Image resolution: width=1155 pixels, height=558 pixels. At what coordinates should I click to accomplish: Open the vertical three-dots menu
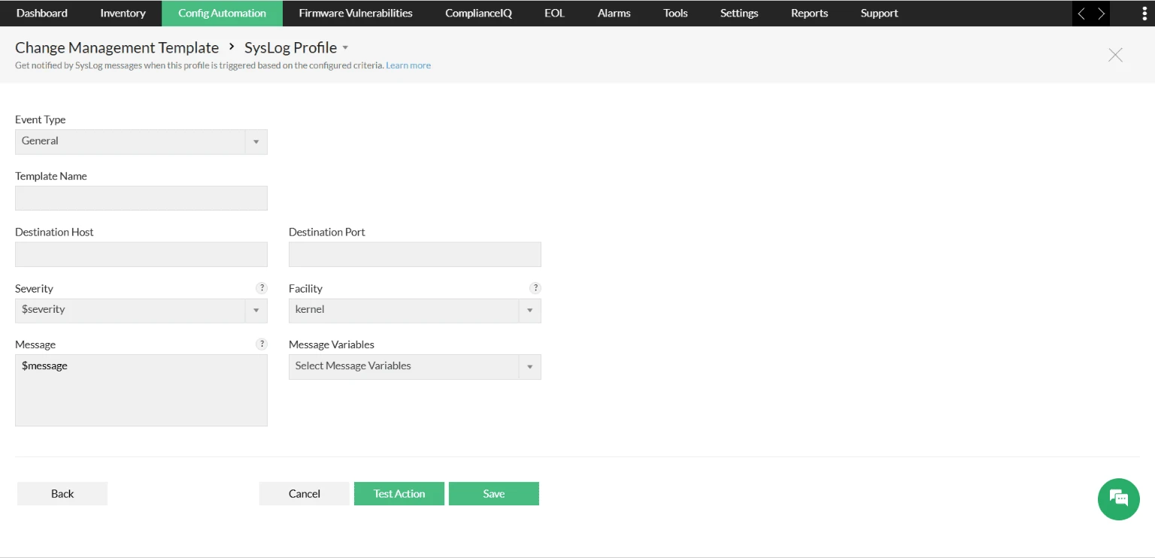(x=1144, y=14)
